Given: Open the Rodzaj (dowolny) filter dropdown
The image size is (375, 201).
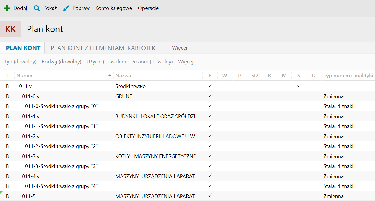Looking at the screenshot, I should pyautogui.click(x=61, y=62).
